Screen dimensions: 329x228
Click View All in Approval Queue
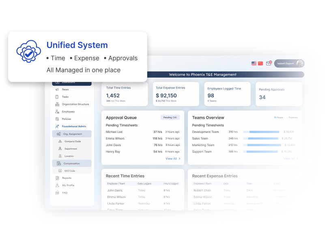click(171, 159)
